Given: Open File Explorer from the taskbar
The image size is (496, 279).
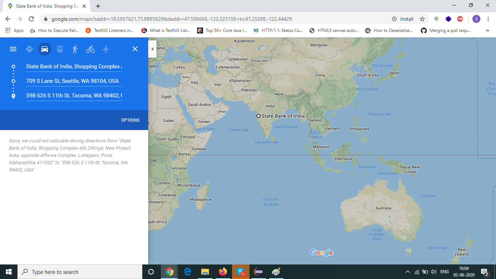Looking at the screenshot, I should (x=205, y=272).
